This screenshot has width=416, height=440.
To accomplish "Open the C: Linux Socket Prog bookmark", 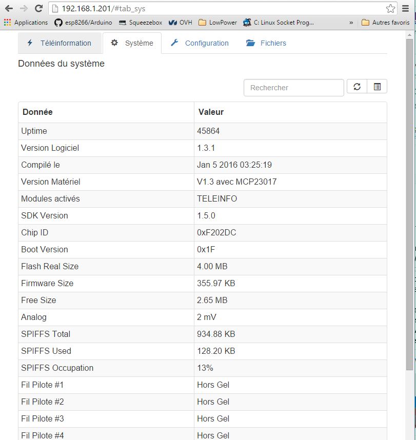I will [279, 23].
